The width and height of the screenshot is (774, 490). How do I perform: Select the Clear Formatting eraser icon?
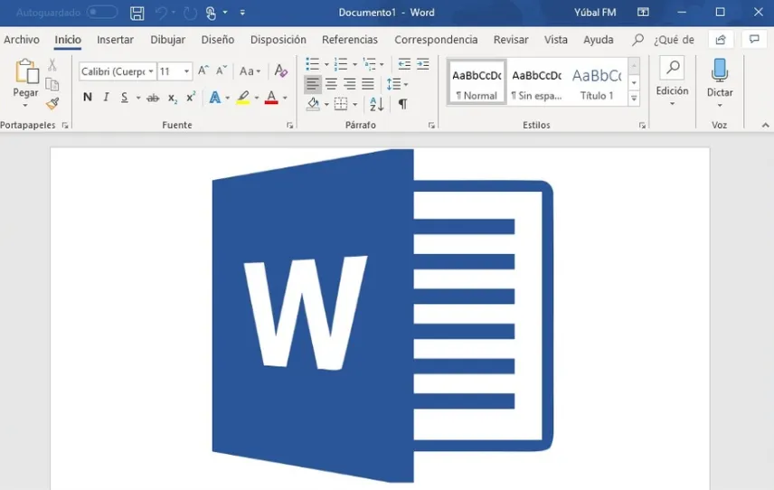[281, 71]
